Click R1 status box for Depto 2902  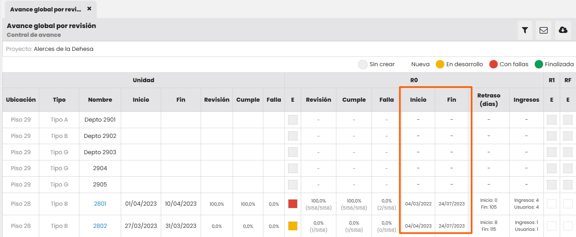pyautogui.click(x=552, y=136)
